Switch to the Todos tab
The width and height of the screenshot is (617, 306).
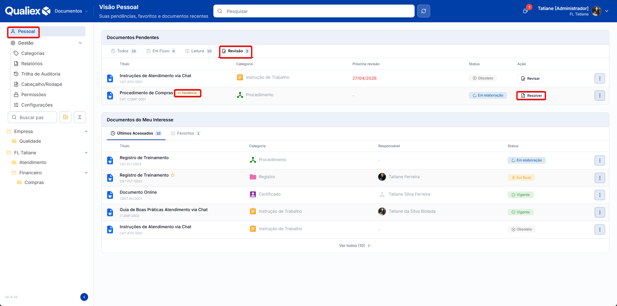[124, 51]
